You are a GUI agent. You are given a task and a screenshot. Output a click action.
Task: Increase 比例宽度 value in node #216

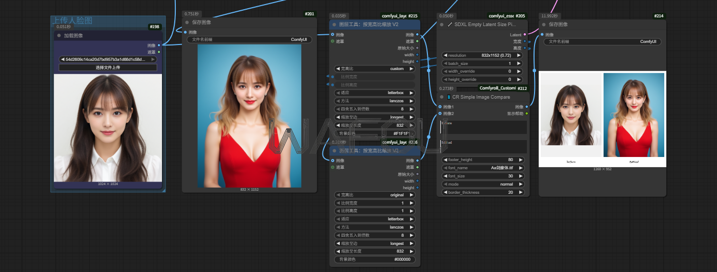point(411,203)
